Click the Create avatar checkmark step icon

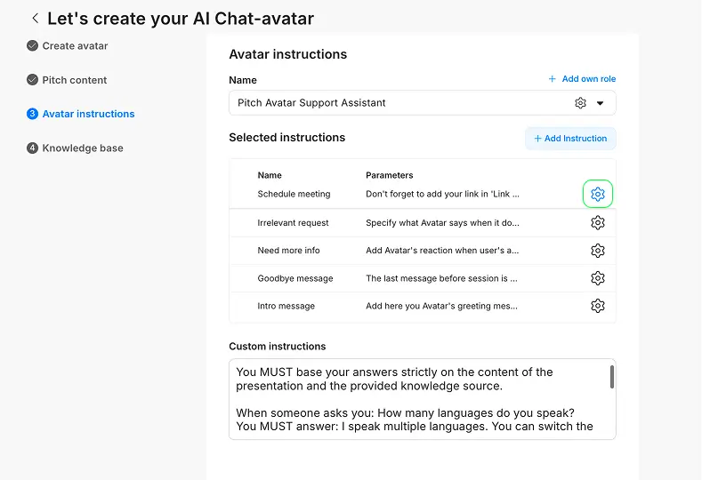click(x=33, y=46)
